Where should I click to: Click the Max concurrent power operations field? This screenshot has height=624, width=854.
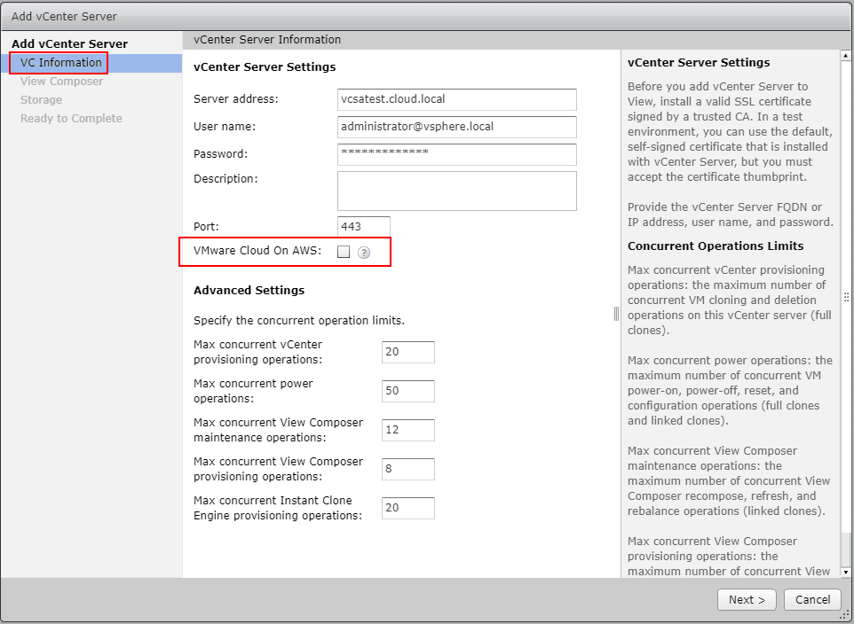tap(407, 391)
